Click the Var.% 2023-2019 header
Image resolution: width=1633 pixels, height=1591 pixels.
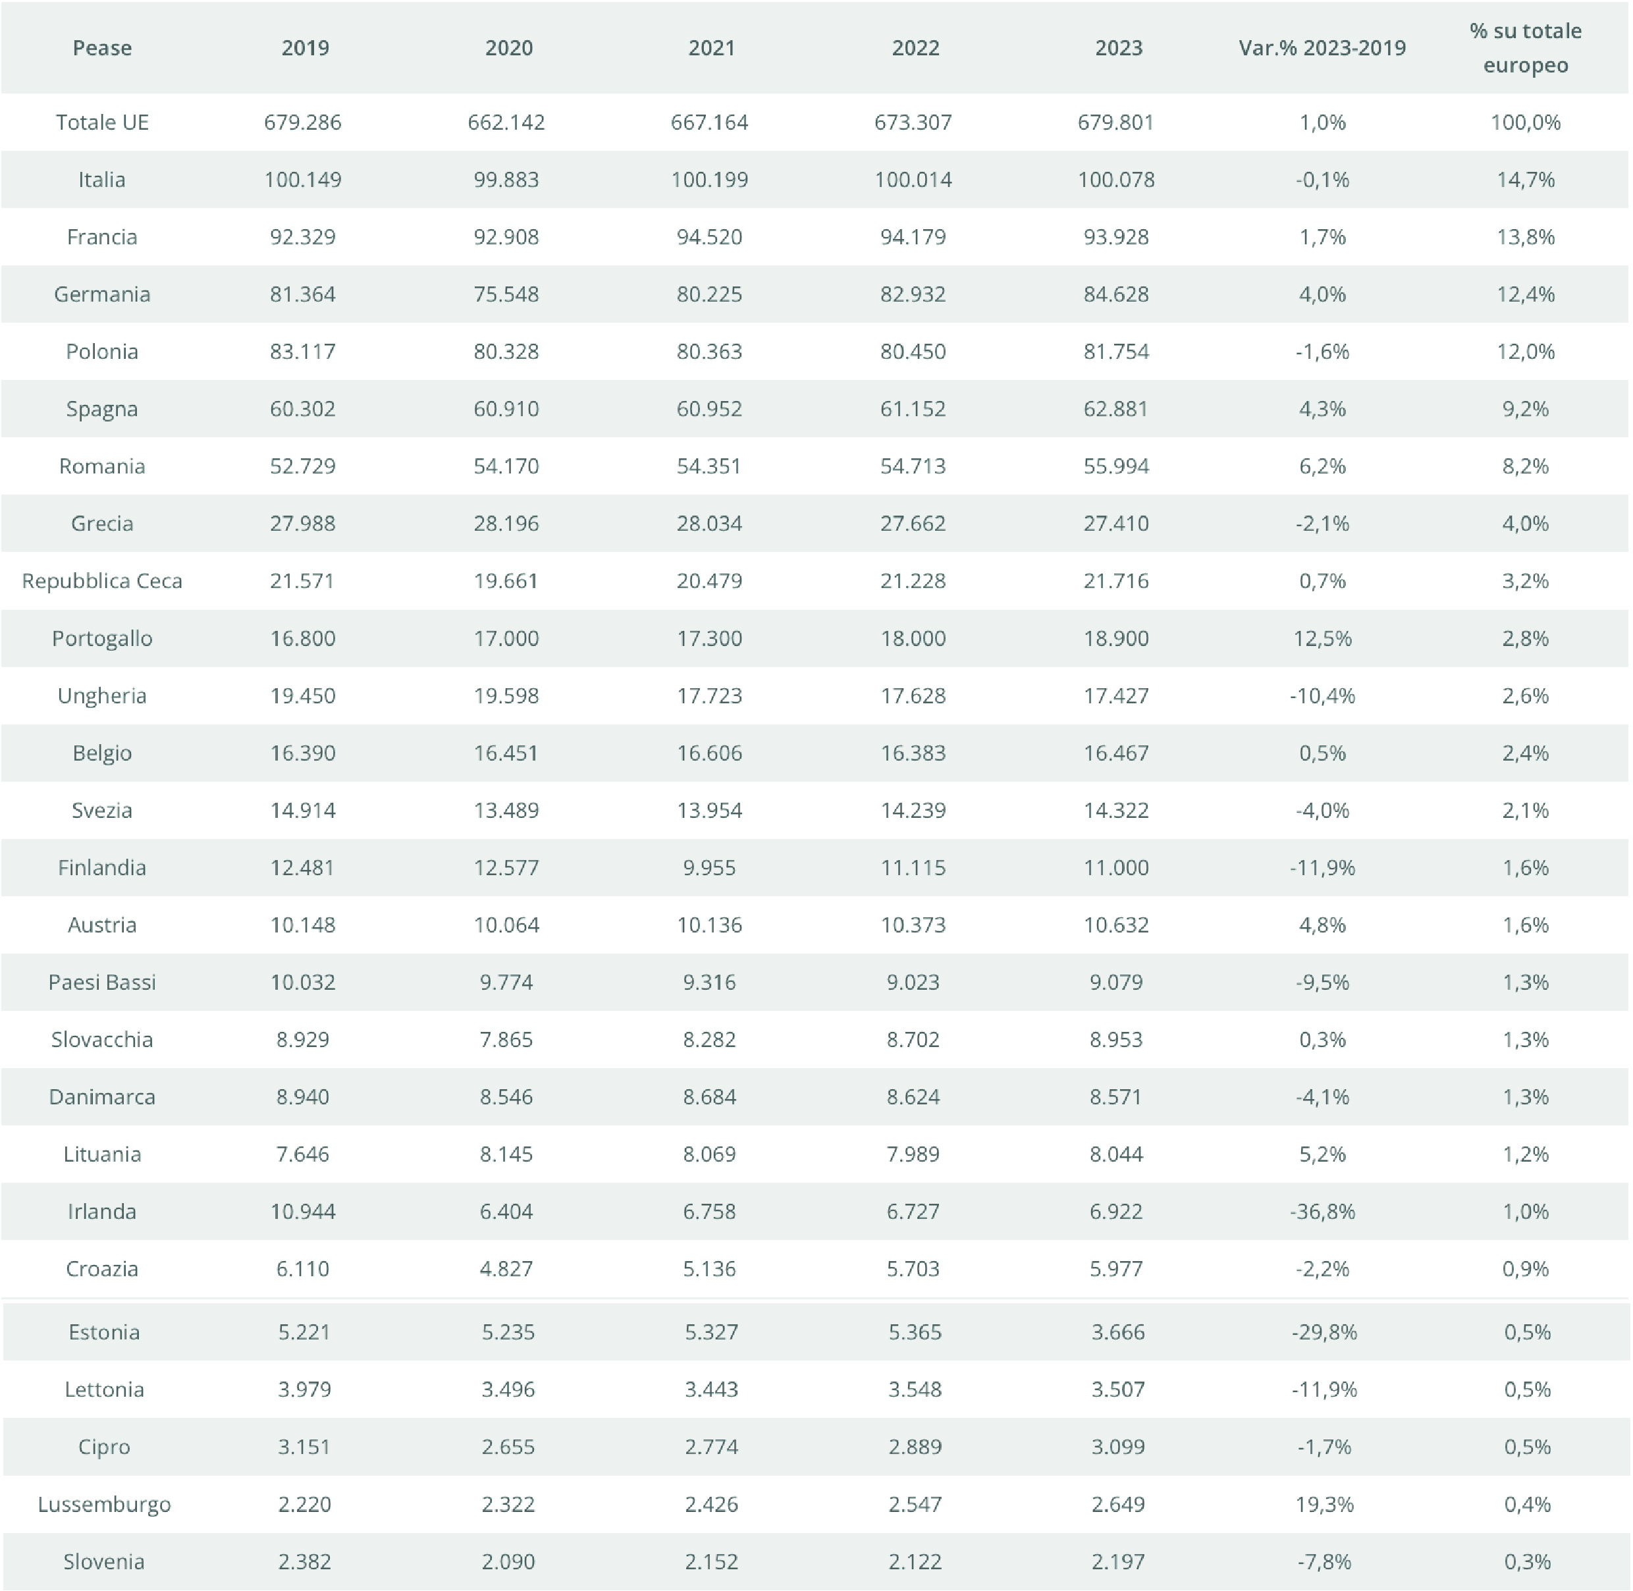point(1322,47)
